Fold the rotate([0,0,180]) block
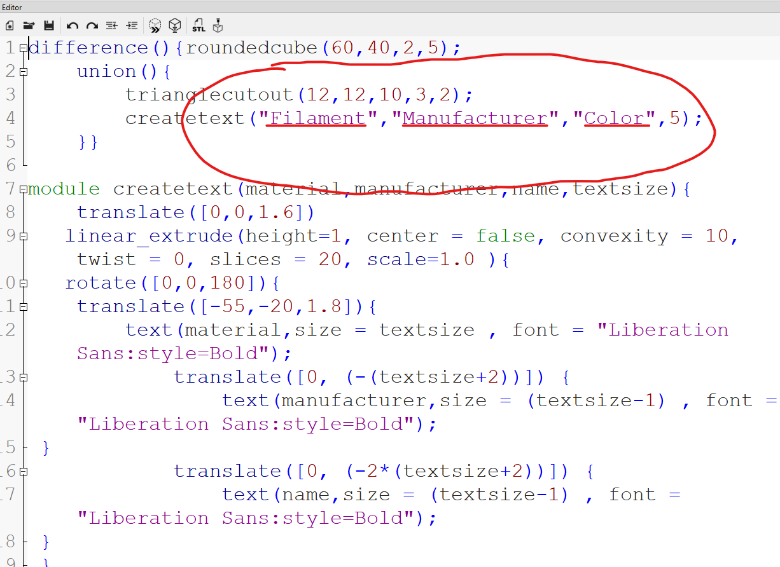The height and width of the screenshot is (567, 780). pos(24,283)
